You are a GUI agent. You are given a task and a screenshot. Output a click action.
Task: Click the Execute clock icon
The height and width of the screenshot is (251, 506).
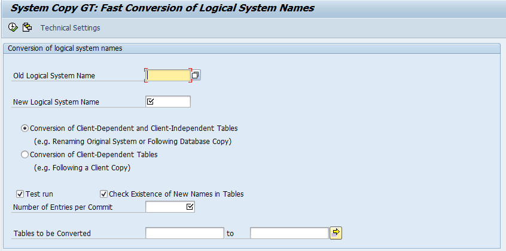pyautogui.click(x=13, y=27)
